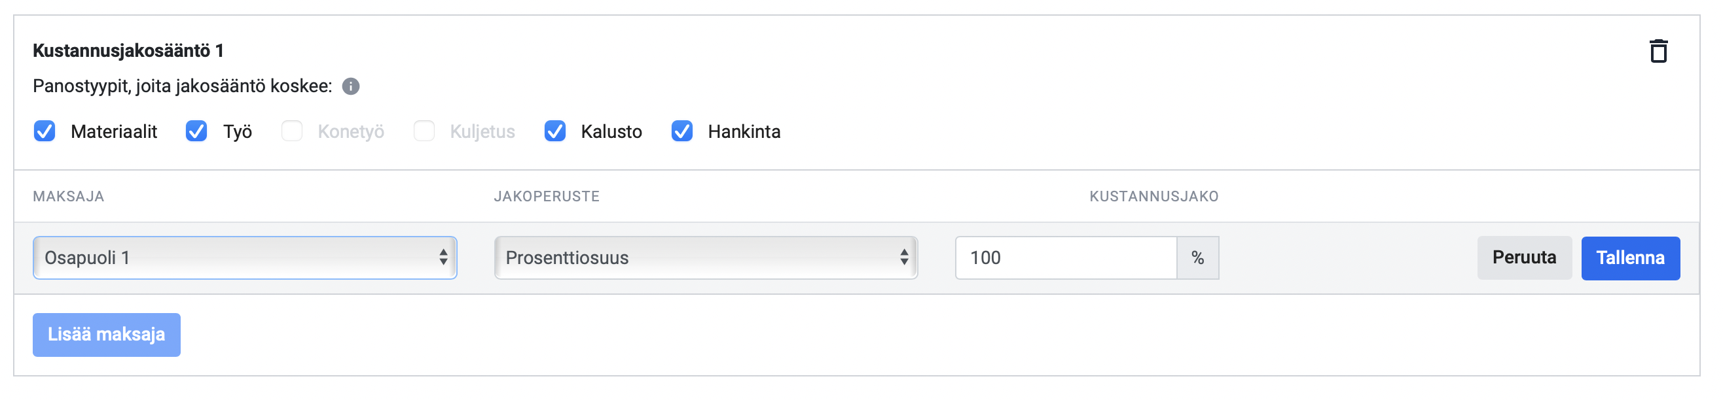Click the percent sign suffix
The image size is (1723, 400).
coord(1198,258)
